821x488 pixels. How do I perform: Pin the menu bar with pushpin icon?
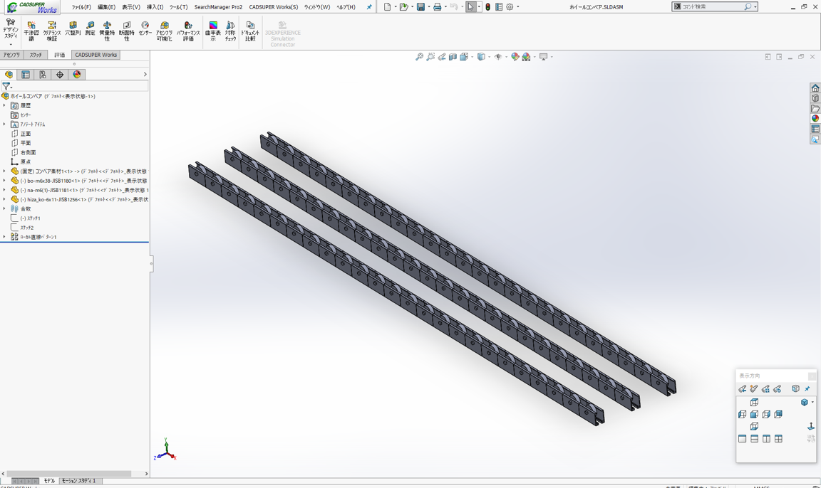pyautogui.click(x=369, y=7)
